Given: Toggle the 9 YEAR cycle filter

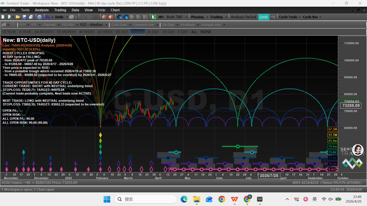Looking at the screenshot, I should 25,32.
